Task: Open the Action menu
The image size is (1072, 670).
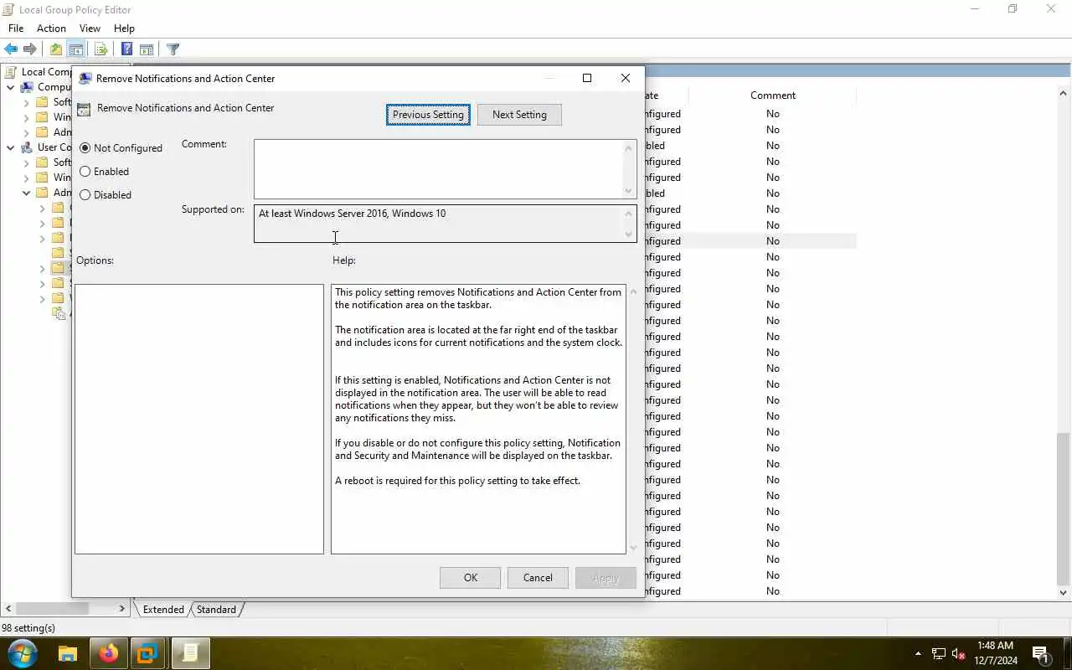Action: 51,28
